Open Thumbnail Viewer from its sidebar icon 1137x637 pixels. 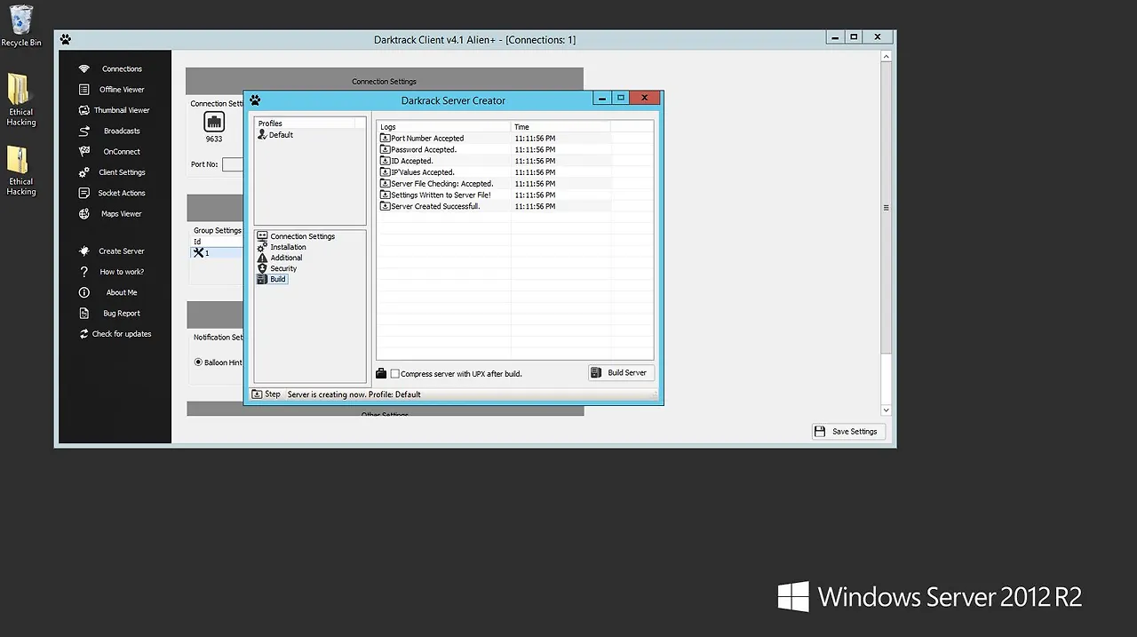(84, 110)
